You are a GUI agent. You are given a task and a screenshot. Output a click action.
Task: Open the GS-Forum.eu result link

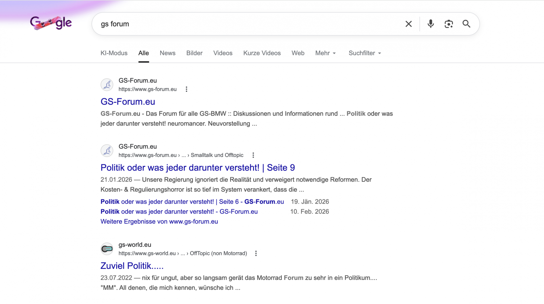tap(127, 102)
